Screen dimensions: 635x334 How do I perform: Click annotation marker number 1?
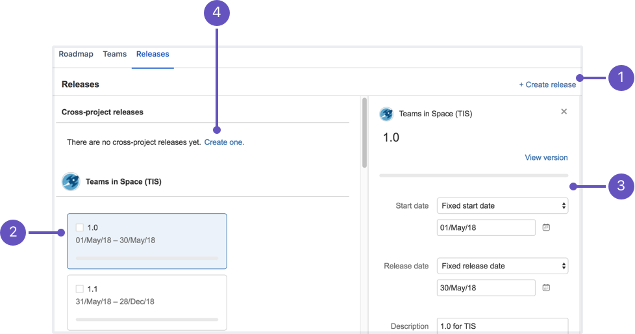pos(621,77)
